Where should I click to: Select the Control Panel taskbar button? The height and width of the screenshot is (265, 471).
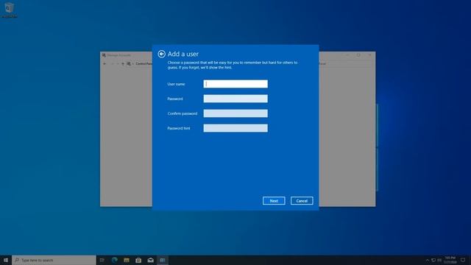[x=163, y=260]
